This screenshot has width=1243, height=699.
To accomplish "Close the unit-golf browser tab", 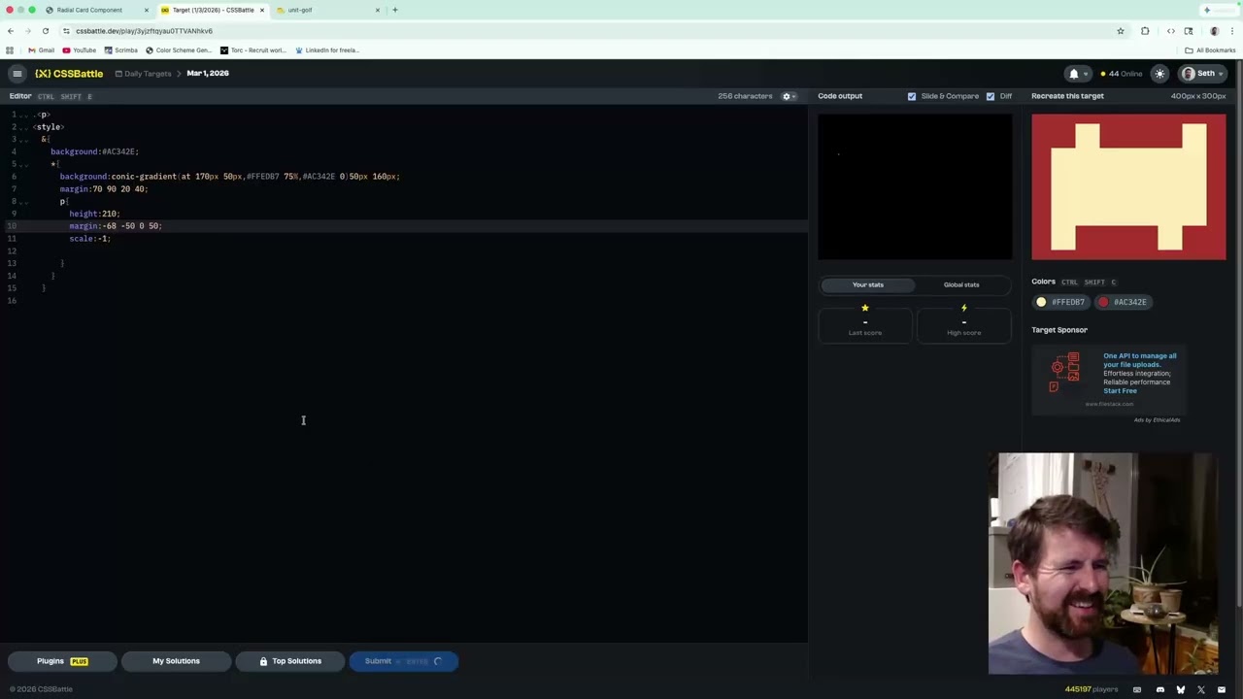I will pos(378,10).
